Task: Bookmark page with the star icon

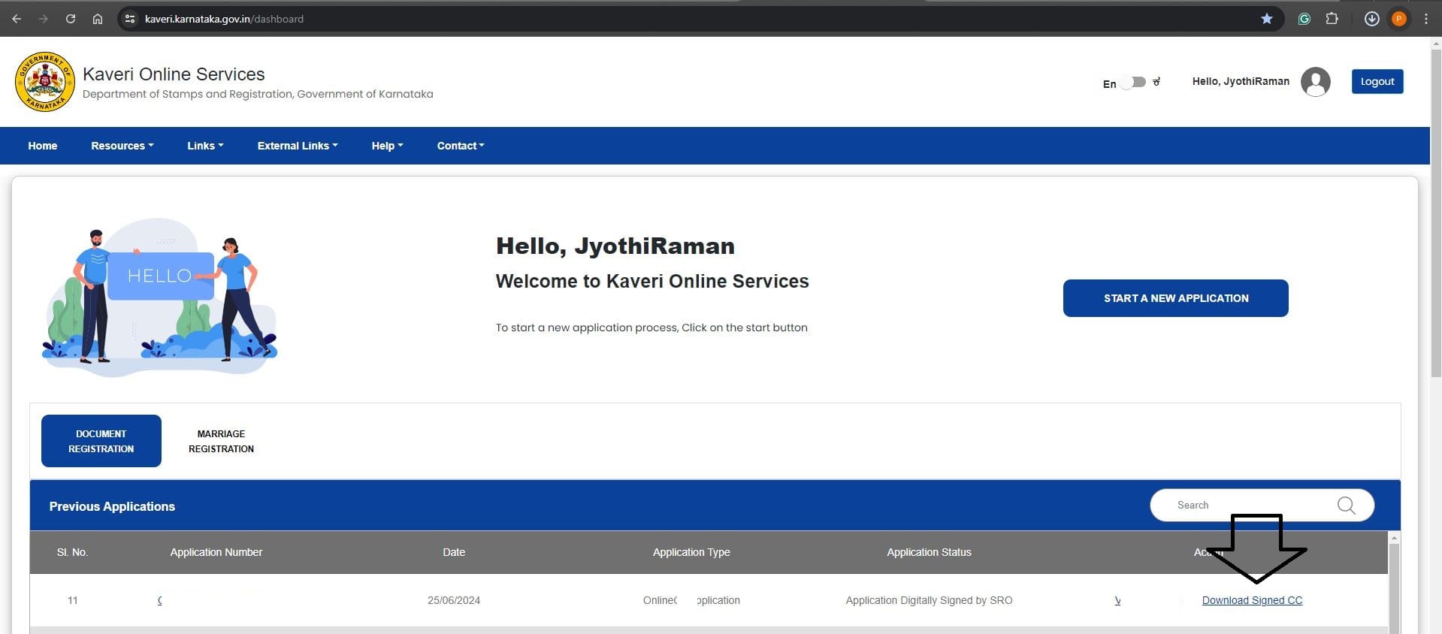Action: (1267, 19)
